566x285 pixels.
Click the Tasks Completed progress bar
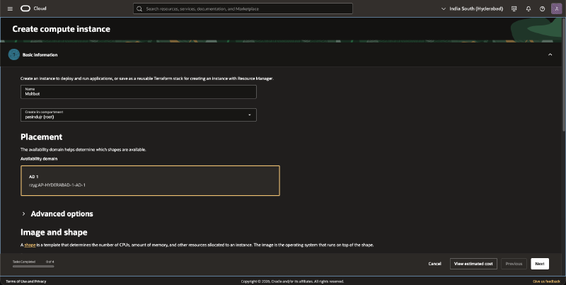[x=33, y=266]
